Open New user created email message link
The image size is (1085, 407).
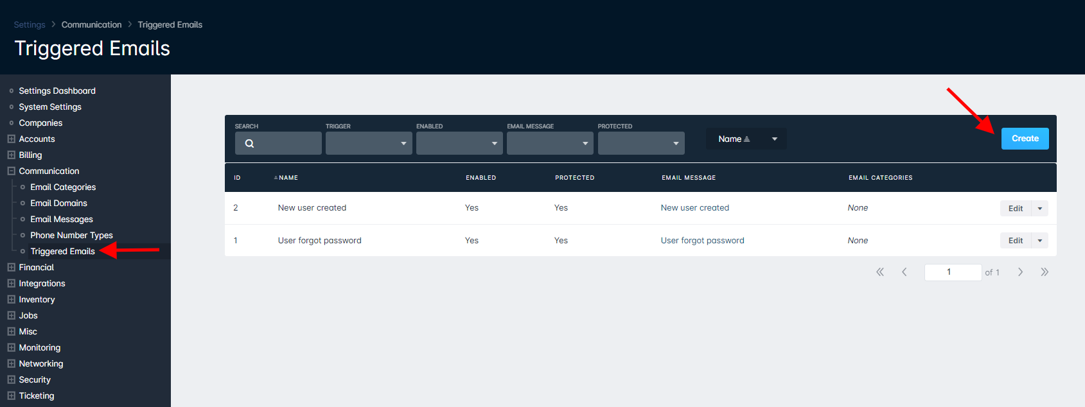[695, 208]
